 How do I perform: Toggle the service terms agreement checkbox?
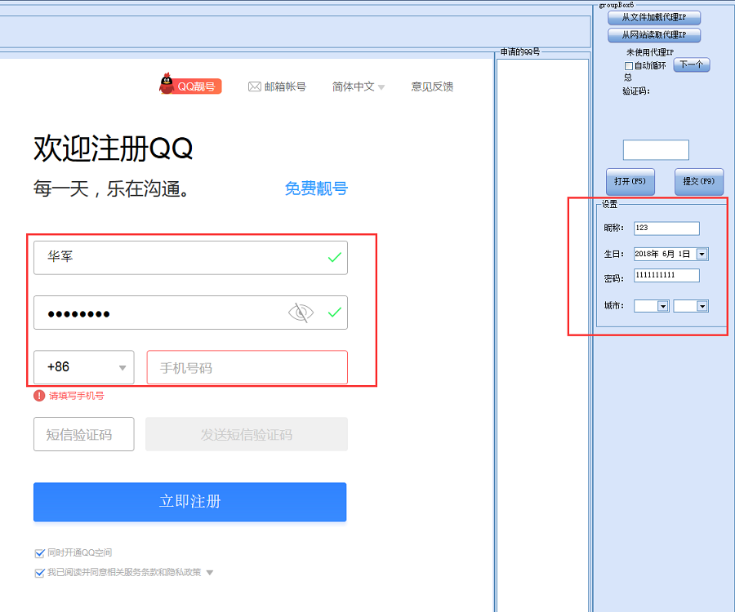coord(39,572)
